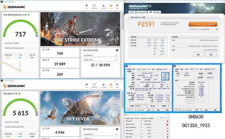Open the Tools dropdown arrow in left CPU-Z window
Screen dimensions: 225x139
[153, 110]
